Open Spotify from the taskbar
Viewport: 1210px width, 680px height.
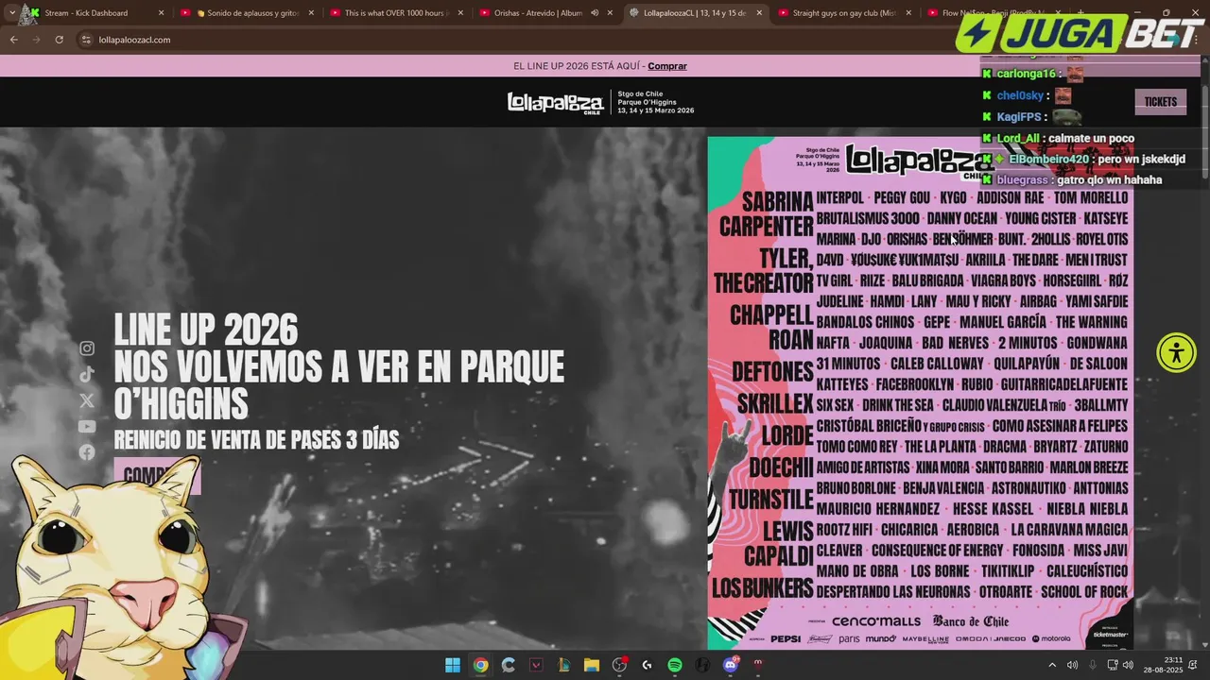click(675, 665)
